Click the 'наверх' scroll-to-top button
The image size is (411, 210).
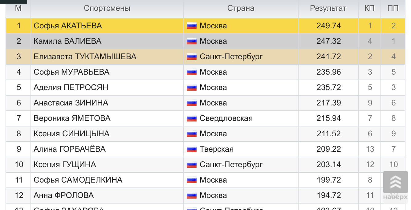tap(395, 186)
